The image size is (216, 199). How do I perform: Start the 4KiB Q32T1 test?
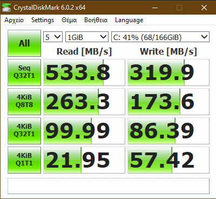pos(24,131)
